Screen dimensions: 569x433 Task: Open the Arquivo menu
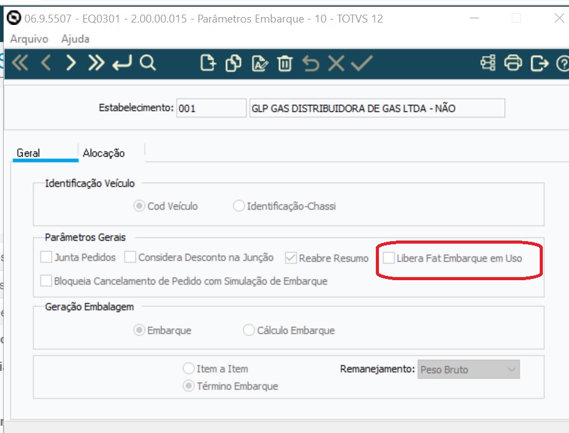pos(29,39)
